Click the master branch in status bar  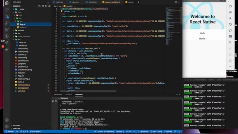click(10, 131)
